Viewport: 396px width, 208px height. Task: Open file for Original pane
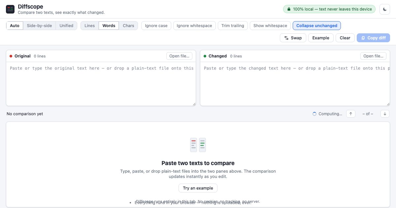(x=179, y=56)
